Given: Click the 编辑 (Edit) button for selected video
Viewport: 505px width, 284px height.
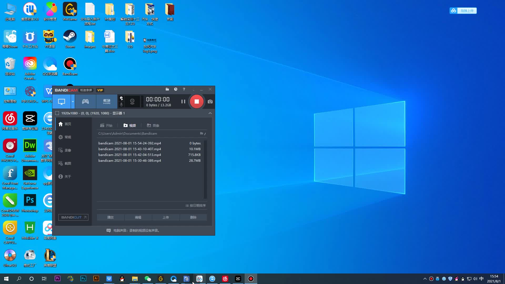Looking at the screenshot, I should [138, 217].
